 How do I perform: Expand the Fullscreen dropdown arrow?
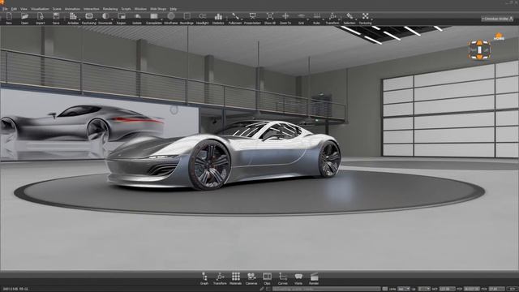[242, 20]
